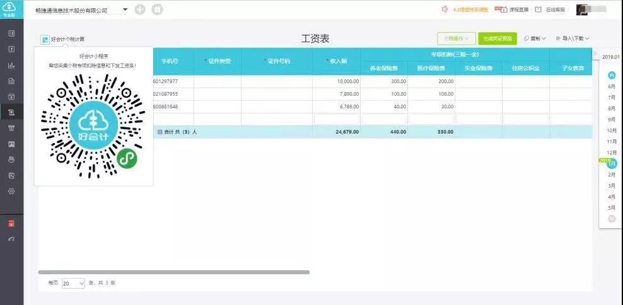Open the 在线客服 link

[x=556, y=9]
